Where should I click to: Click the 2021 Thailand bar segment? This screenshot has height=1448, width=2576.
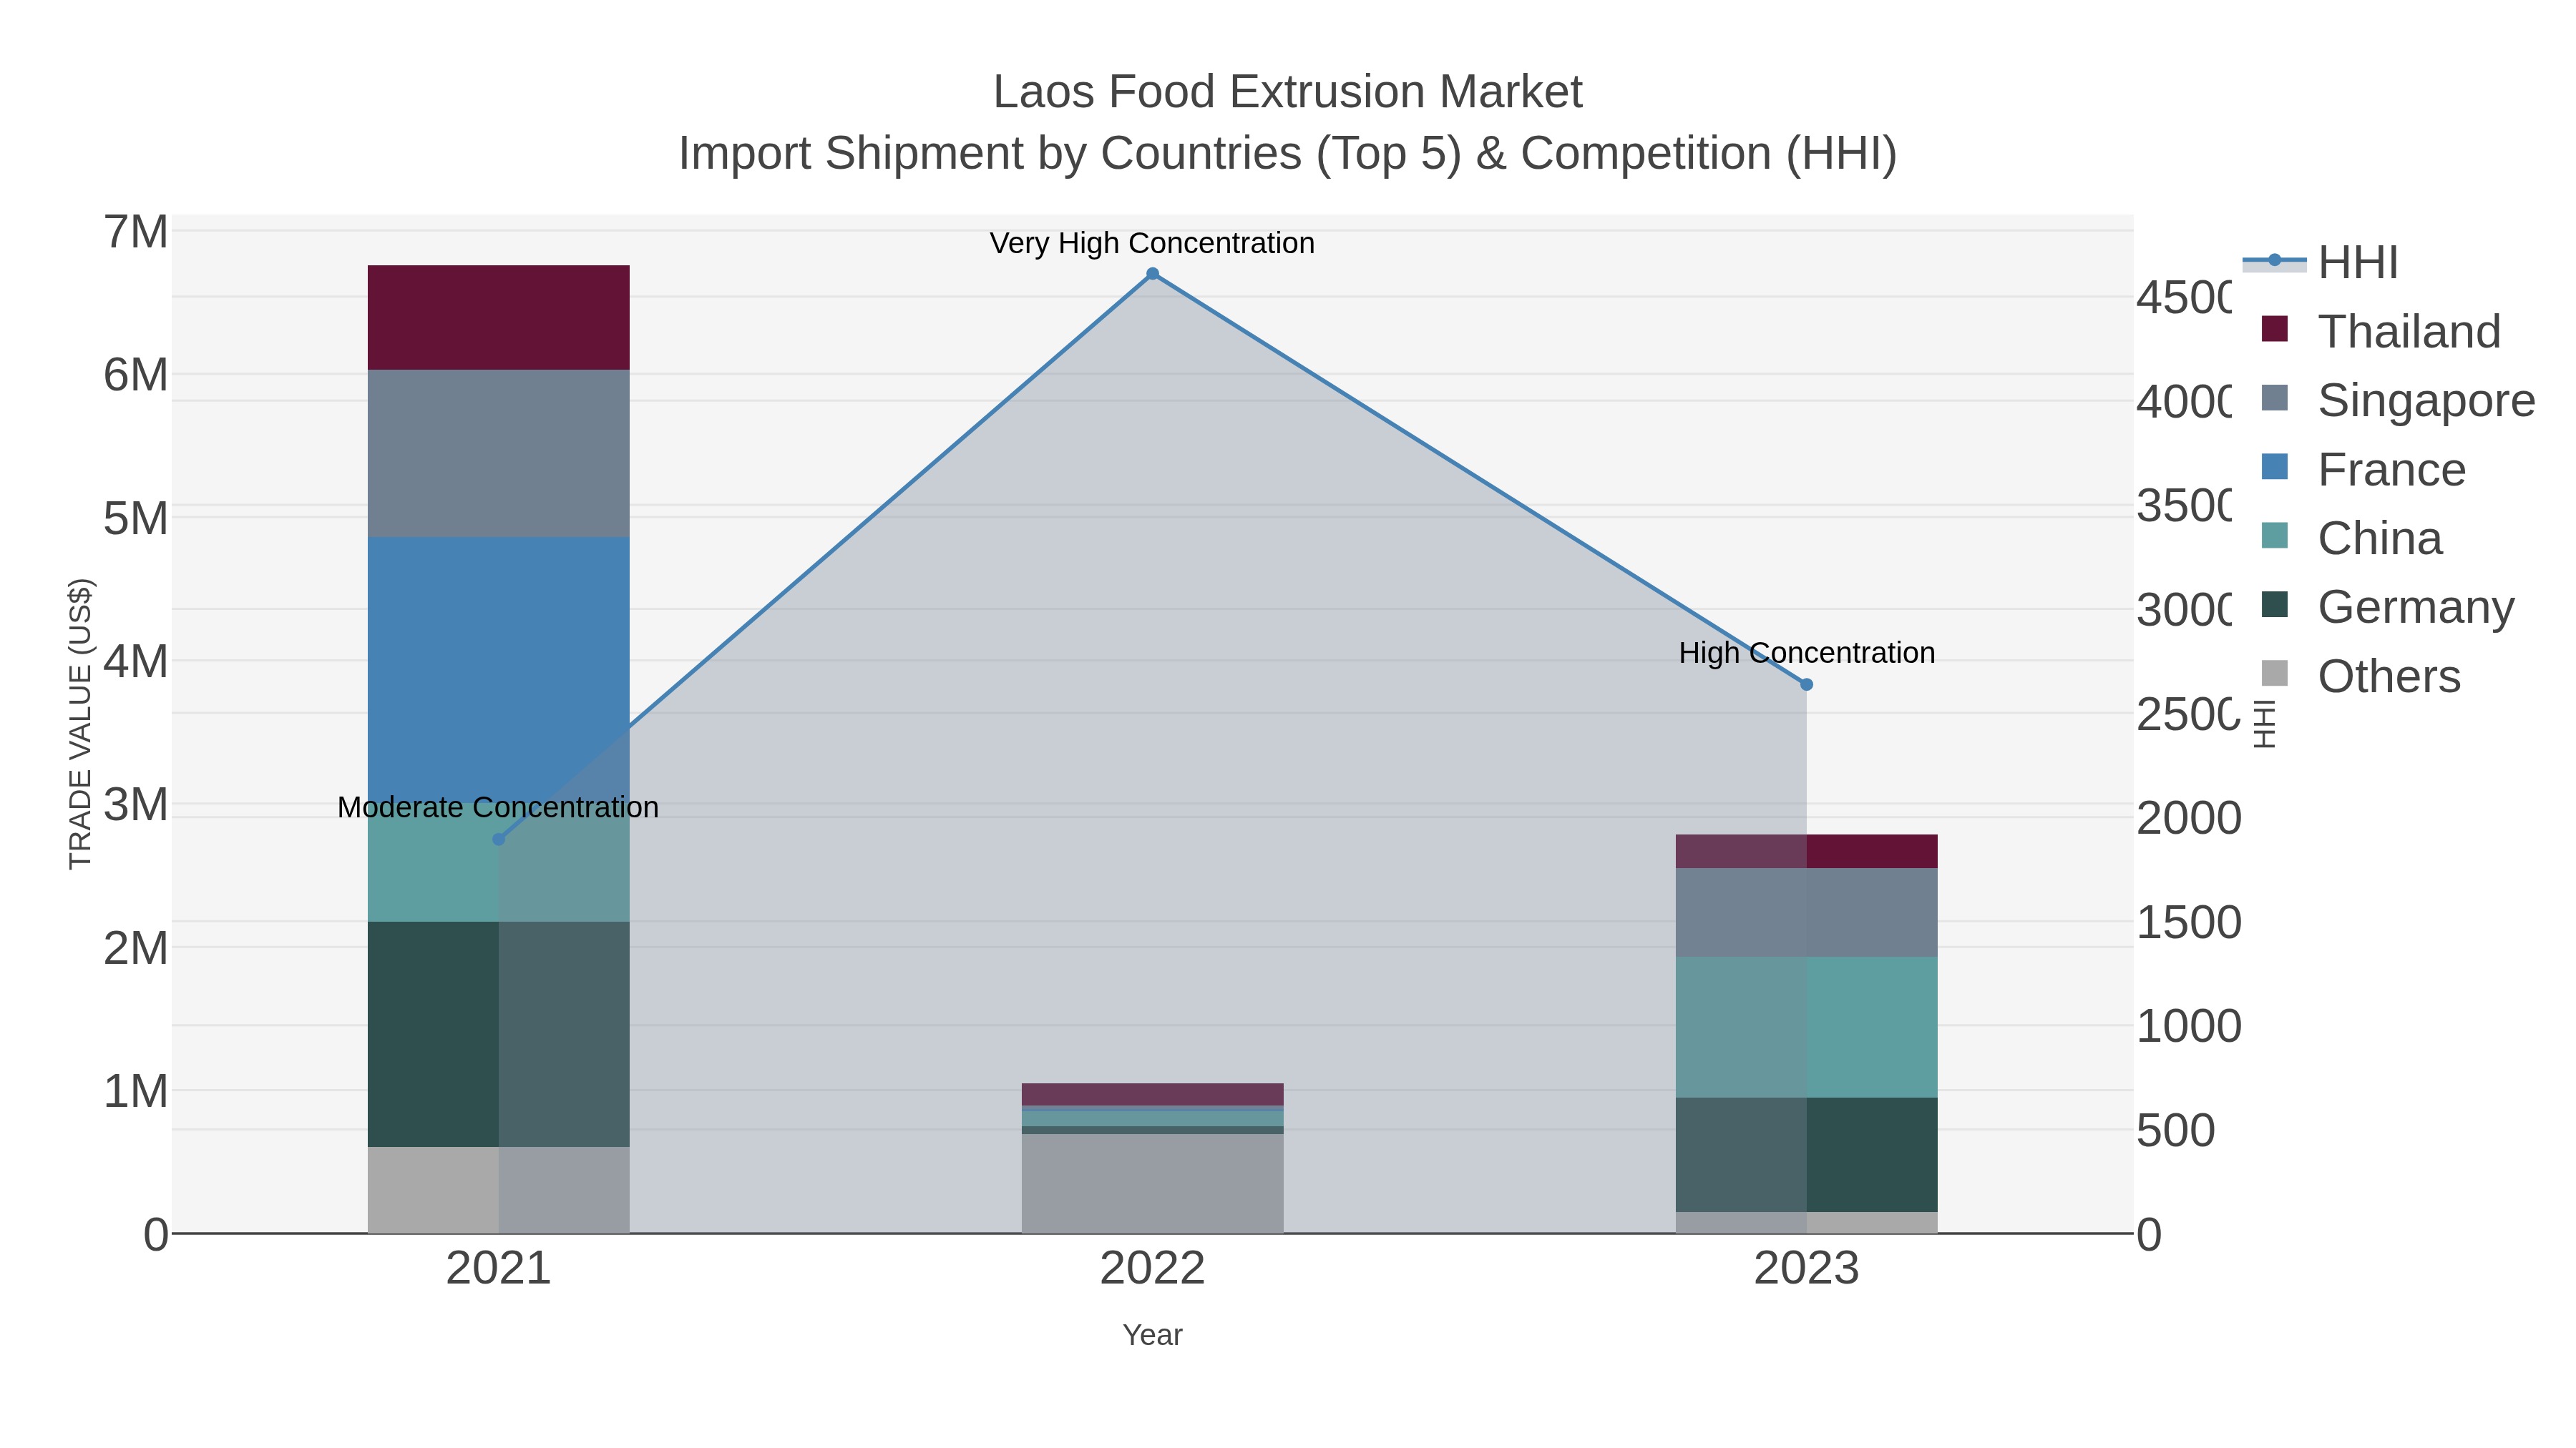click(x=499, y=317)
